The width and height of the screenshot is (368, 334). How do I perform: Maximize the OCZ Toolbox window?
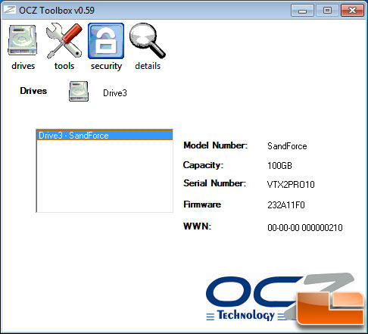pyautogui.click(x=327, y=11)
